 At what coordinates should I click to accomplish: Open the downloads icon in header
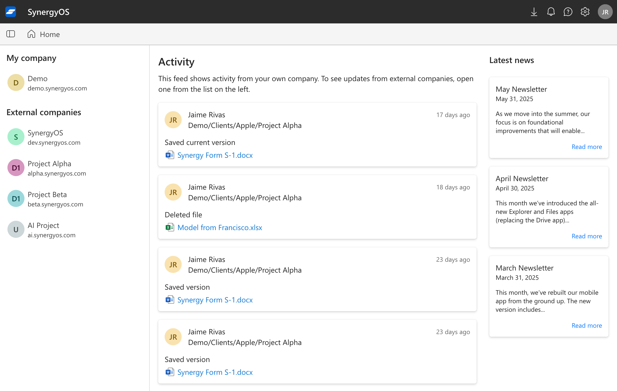pos(534,12)
